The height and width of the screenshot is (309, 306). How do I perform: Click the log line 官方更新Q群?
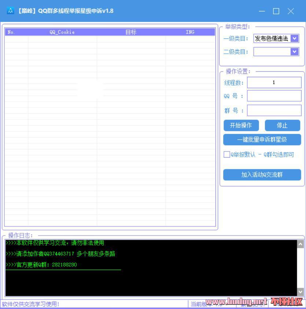41,264
